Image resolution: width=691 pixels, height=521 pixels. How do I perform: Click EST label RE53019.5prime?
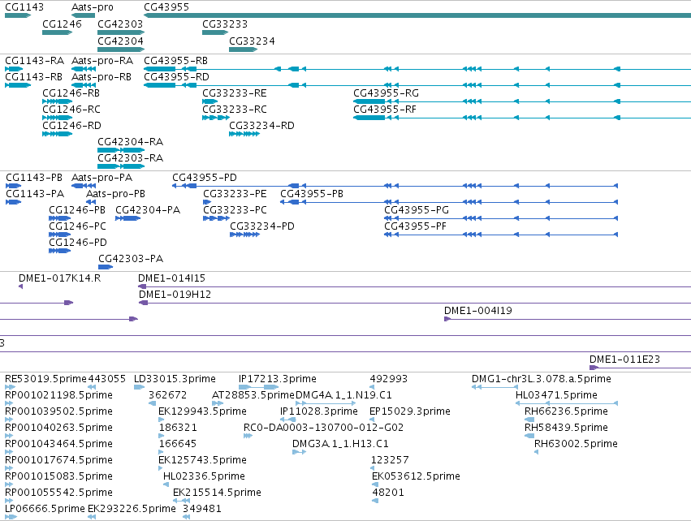point(45,379)
